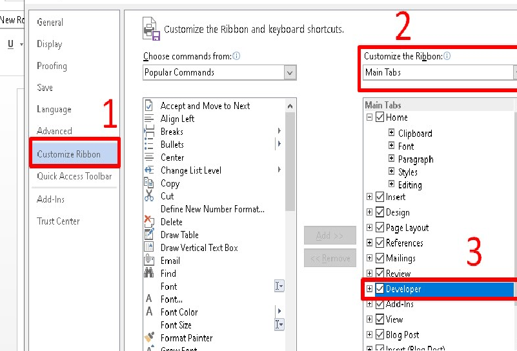Toggle the References checkbox
Viewport: 517px width, 351px height.
380,243
